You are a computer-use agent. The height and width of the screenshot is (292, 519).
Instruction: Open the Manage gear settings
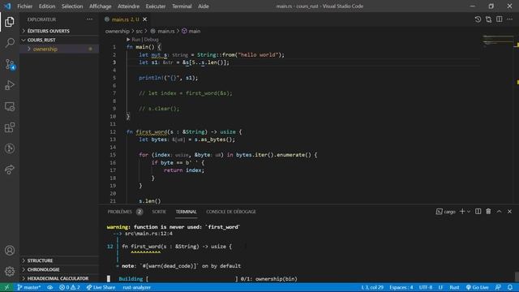pos(10,272)
